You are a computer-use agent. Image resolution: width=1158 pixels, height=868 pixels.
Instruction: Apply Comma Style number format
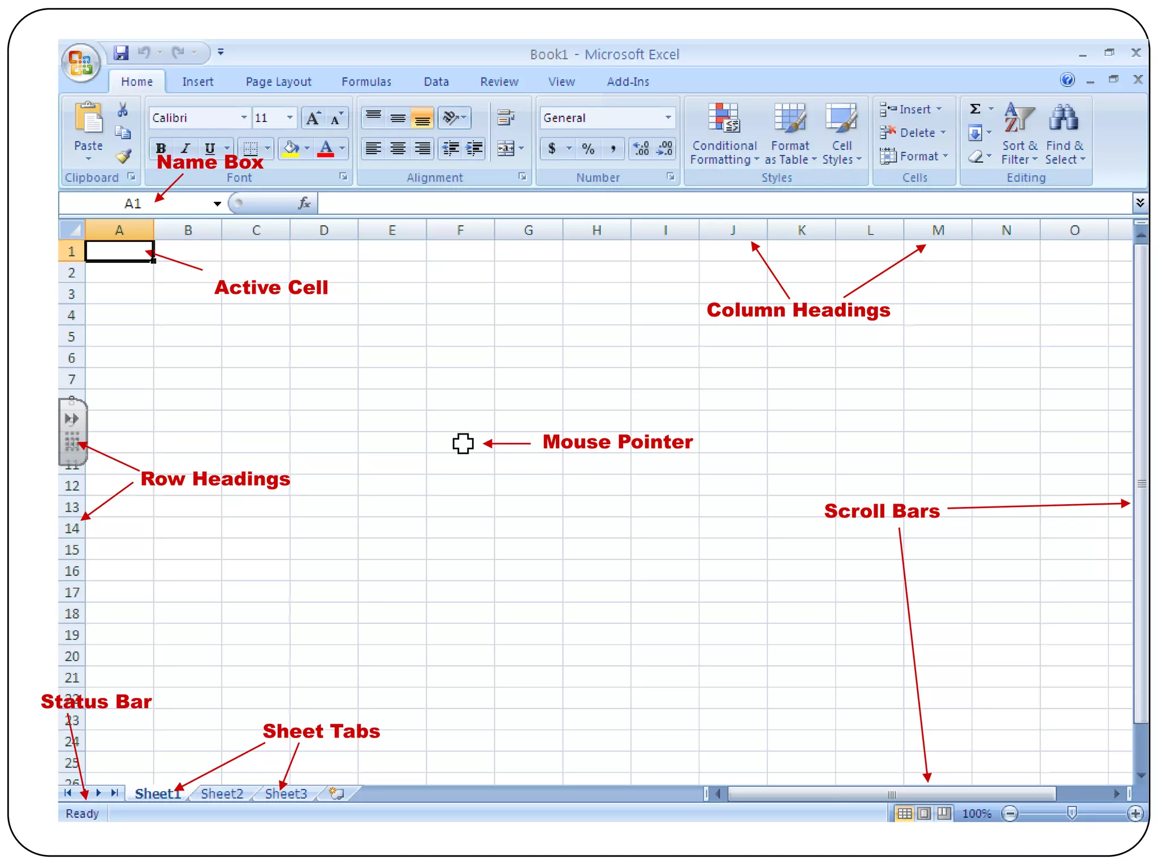613,149
